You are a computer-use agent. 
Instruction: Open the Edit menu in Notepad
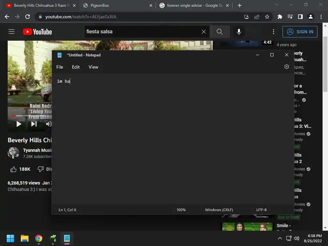76,67
